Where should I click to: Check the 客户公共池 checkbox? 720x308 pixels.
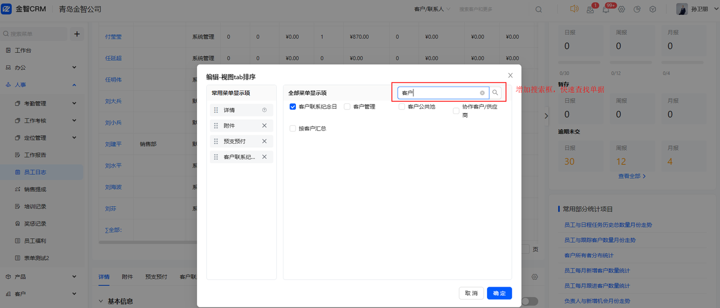402,106
